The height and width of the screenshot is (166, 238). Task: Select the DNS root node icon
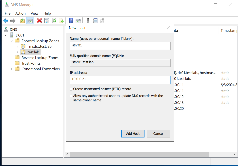coord(6,29)
